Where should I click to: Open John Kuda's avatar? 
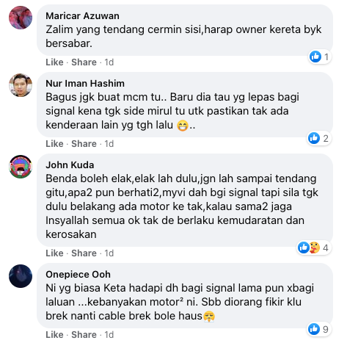(x=21, y=167)
